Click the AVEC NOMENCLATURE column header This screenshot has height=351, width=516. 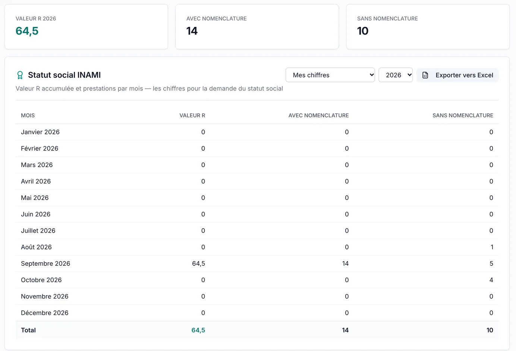pos(319,115)
